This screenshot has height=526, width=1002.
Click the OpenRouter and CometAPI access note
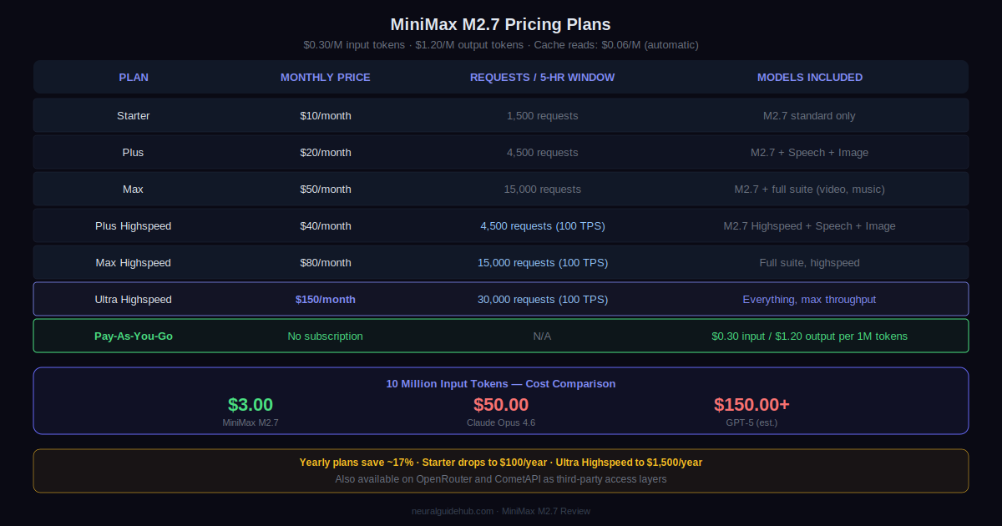(x=501, y=479)
